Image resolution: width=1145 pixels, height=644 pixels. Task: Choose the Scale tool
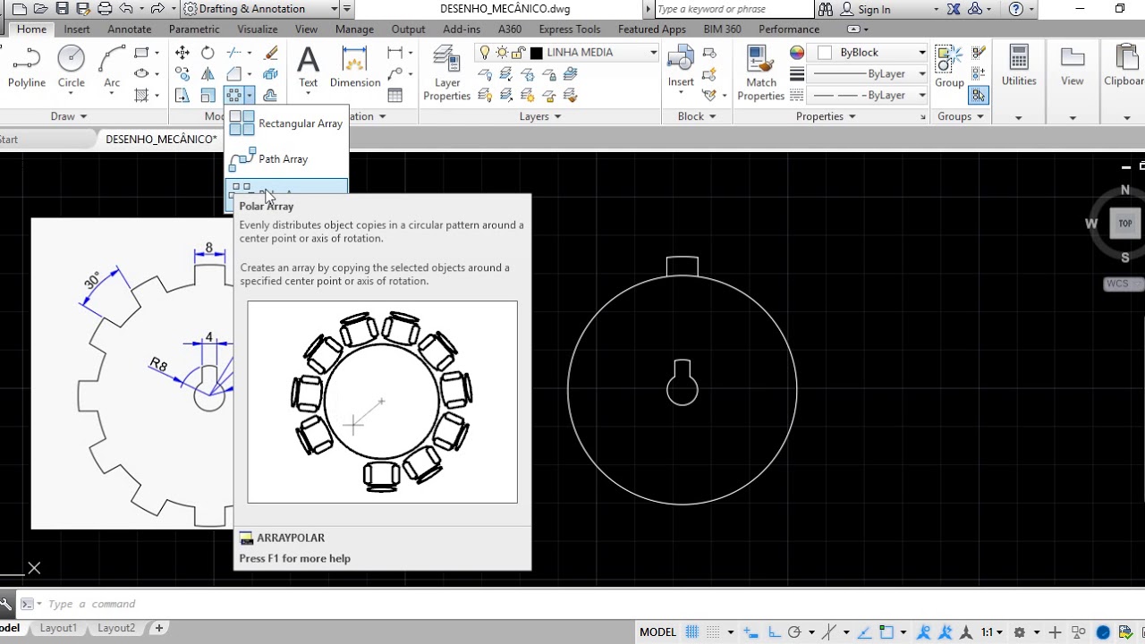point(208,96)
